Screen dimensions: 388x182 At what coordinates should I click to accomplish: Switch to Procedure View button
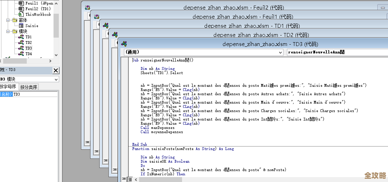click(x=124, y=179)
